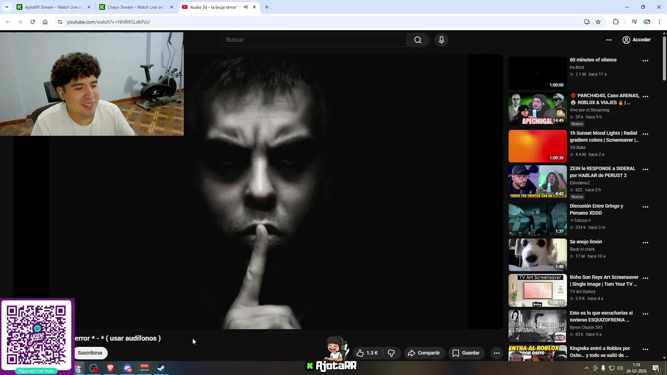Open the PARCH4D4S Caso ARENAS video thumbnail
Viewport: 667px width, 375px height.
tap(537, 109)
